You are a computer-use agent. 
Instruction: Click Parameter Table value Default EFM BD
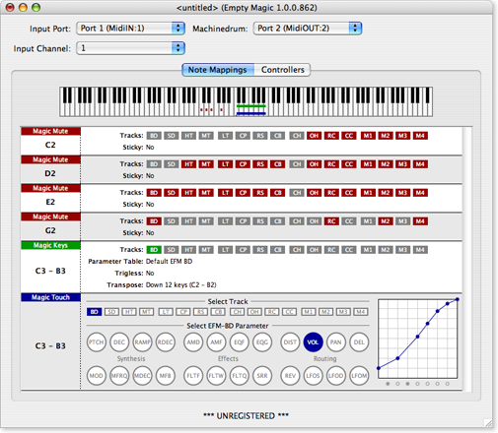(x=169, y=262)
